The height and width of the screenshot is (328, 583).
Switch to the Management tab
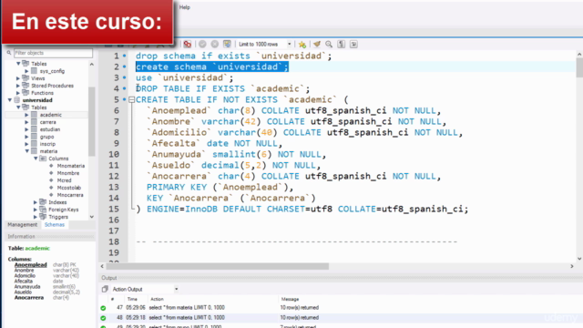click(22, 225)
